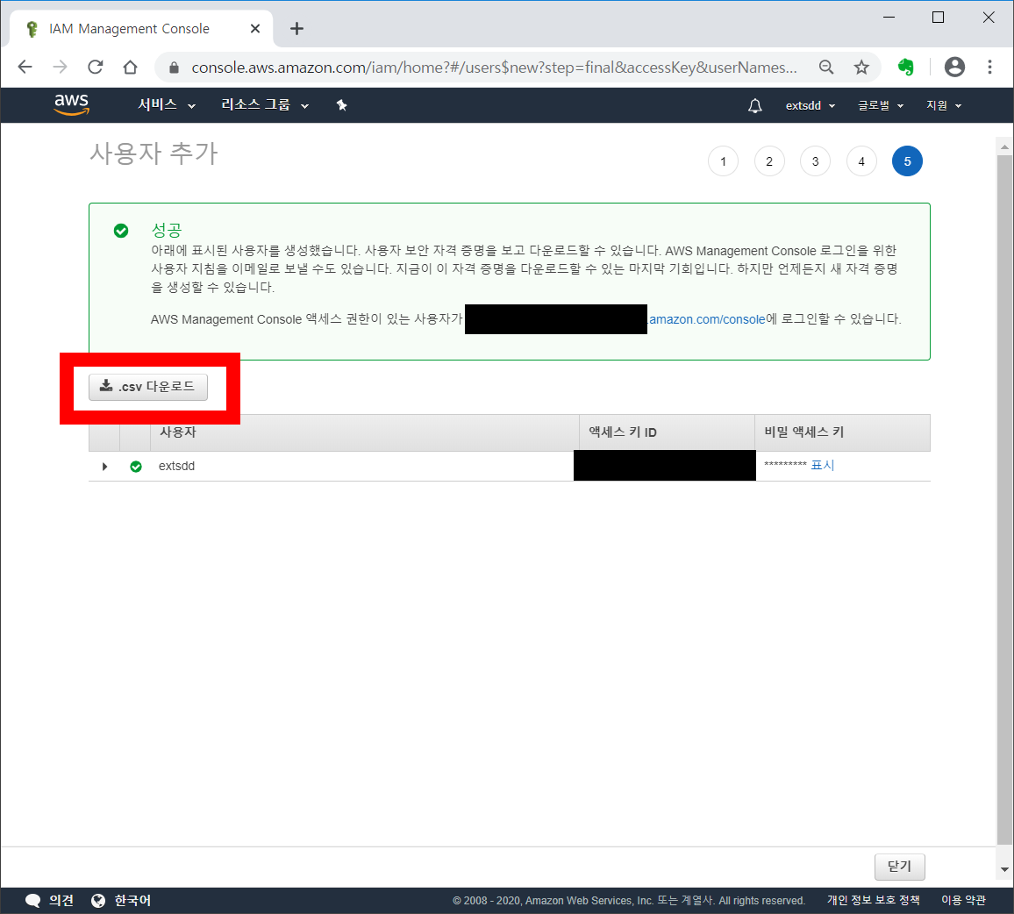Image resolution: width=1014 pixels, height=914 pixels.
Task: Click the zoom magnifier icon in address bar
Action: click(x=825, y=67)
